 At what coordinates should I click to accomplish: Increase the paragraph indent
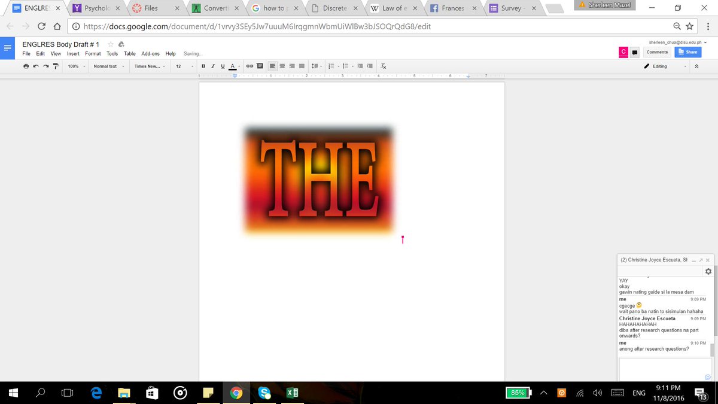(x=370, y=66)
